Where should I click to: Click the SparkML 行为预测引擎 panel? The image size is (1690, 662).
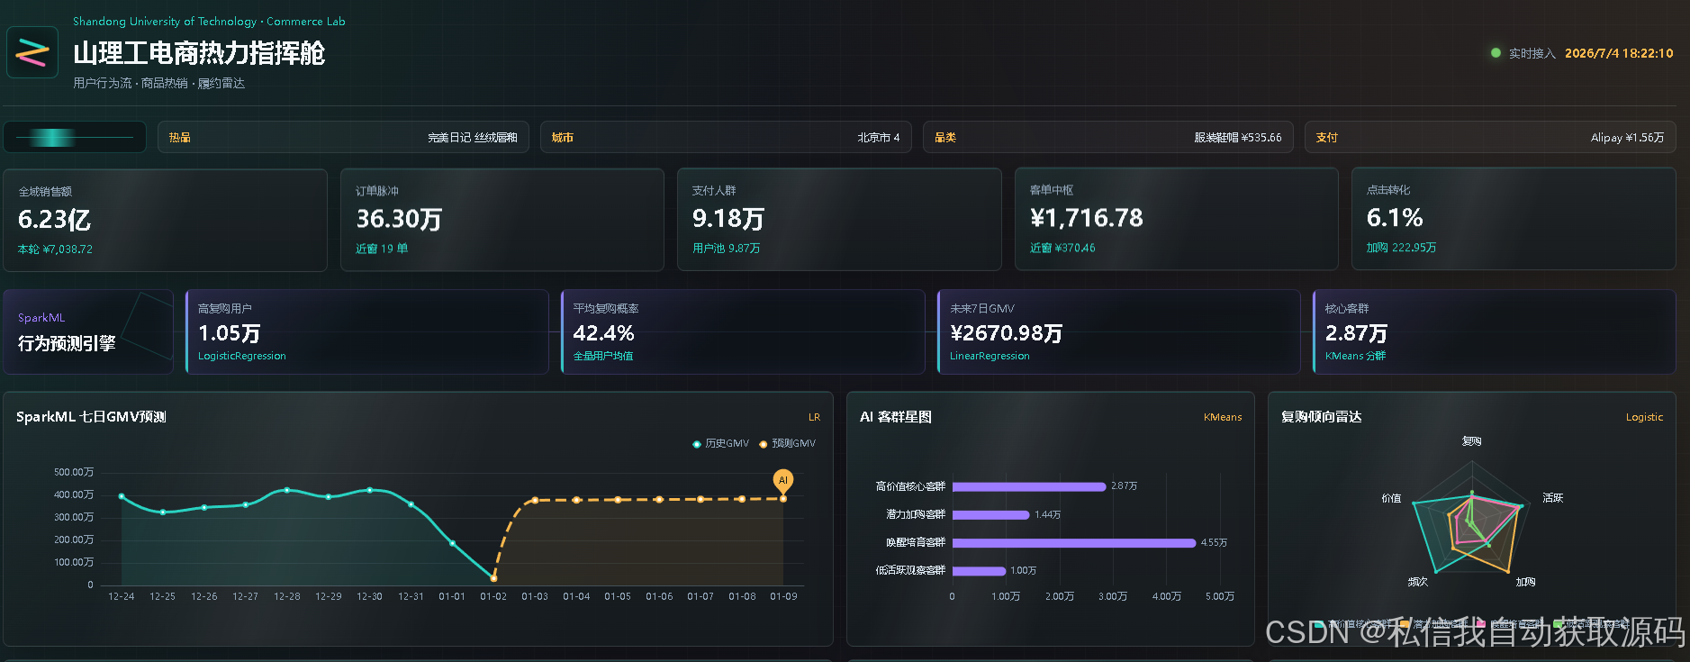click(x=88, y=331)
